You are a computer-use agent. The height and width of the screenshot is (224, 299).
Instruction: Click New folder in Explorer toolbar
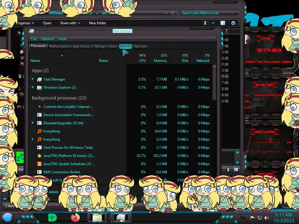click(x=98, y=23)
